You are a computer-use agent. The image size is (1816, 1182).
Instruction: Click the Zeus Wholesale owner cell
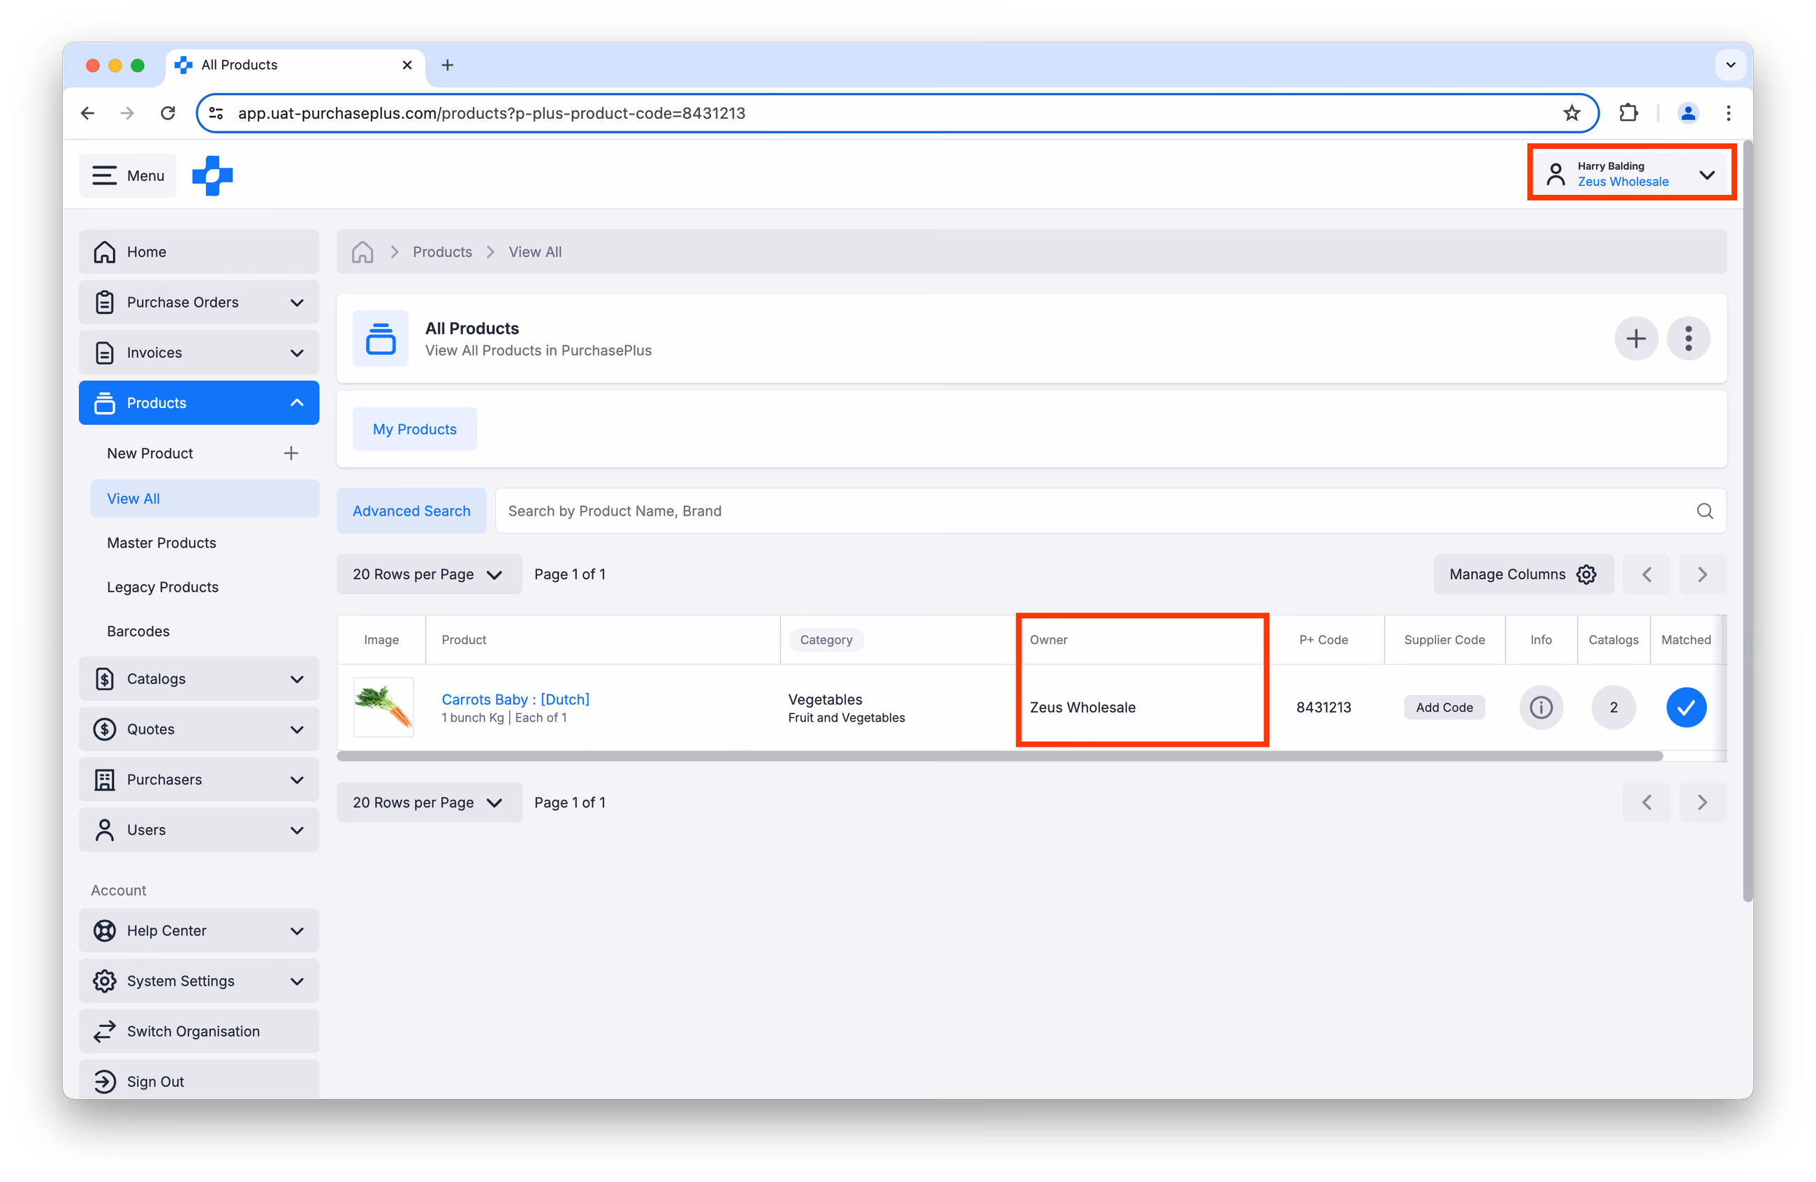[x=1082, y=708]
